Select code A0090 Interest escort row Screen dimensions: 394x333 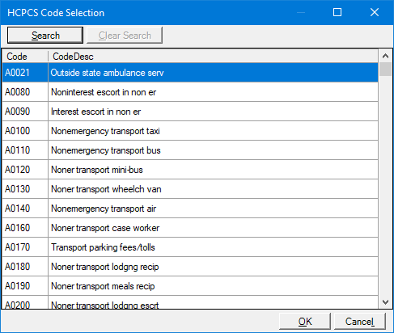coord(190,112)
